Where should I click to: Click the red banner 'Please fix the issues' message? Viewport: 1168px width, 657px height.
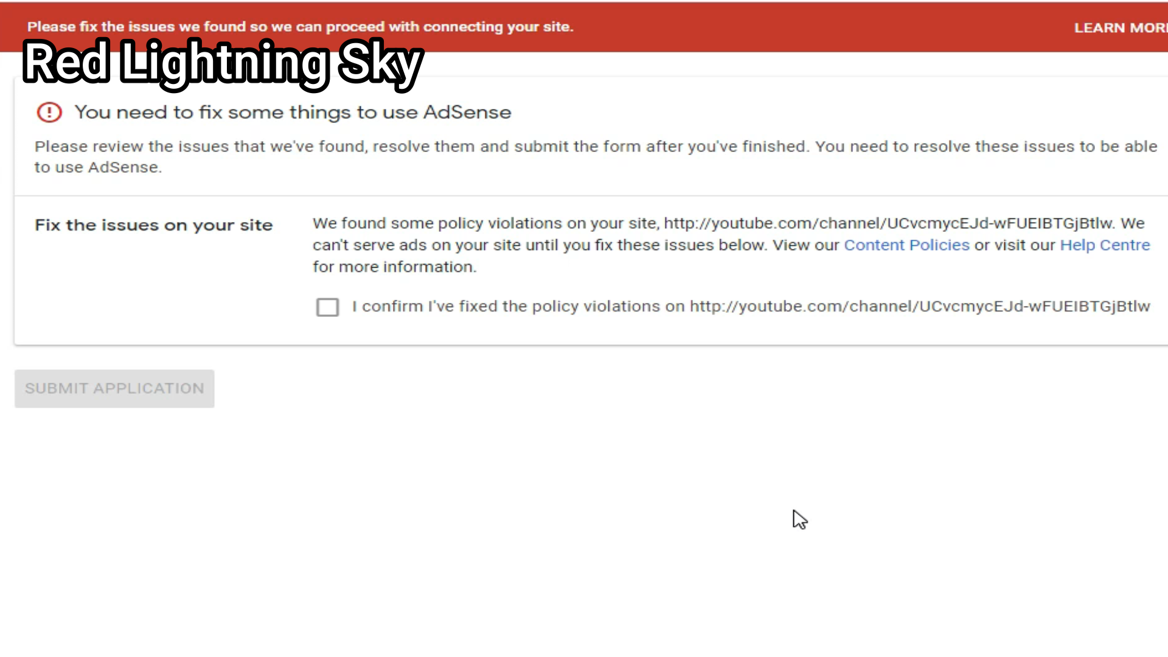coord(300,27)
